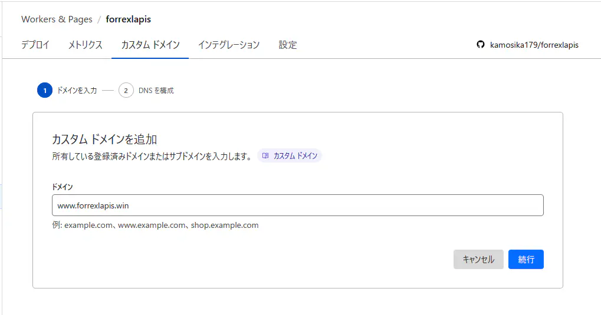Click the GitHub logo icon
This screenshot has height=315, width=601.
pyautogui.click(x=481, y=45)
